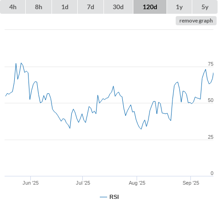Open the 7d time range view
The image size is (218, 209).
coord(91,7)
